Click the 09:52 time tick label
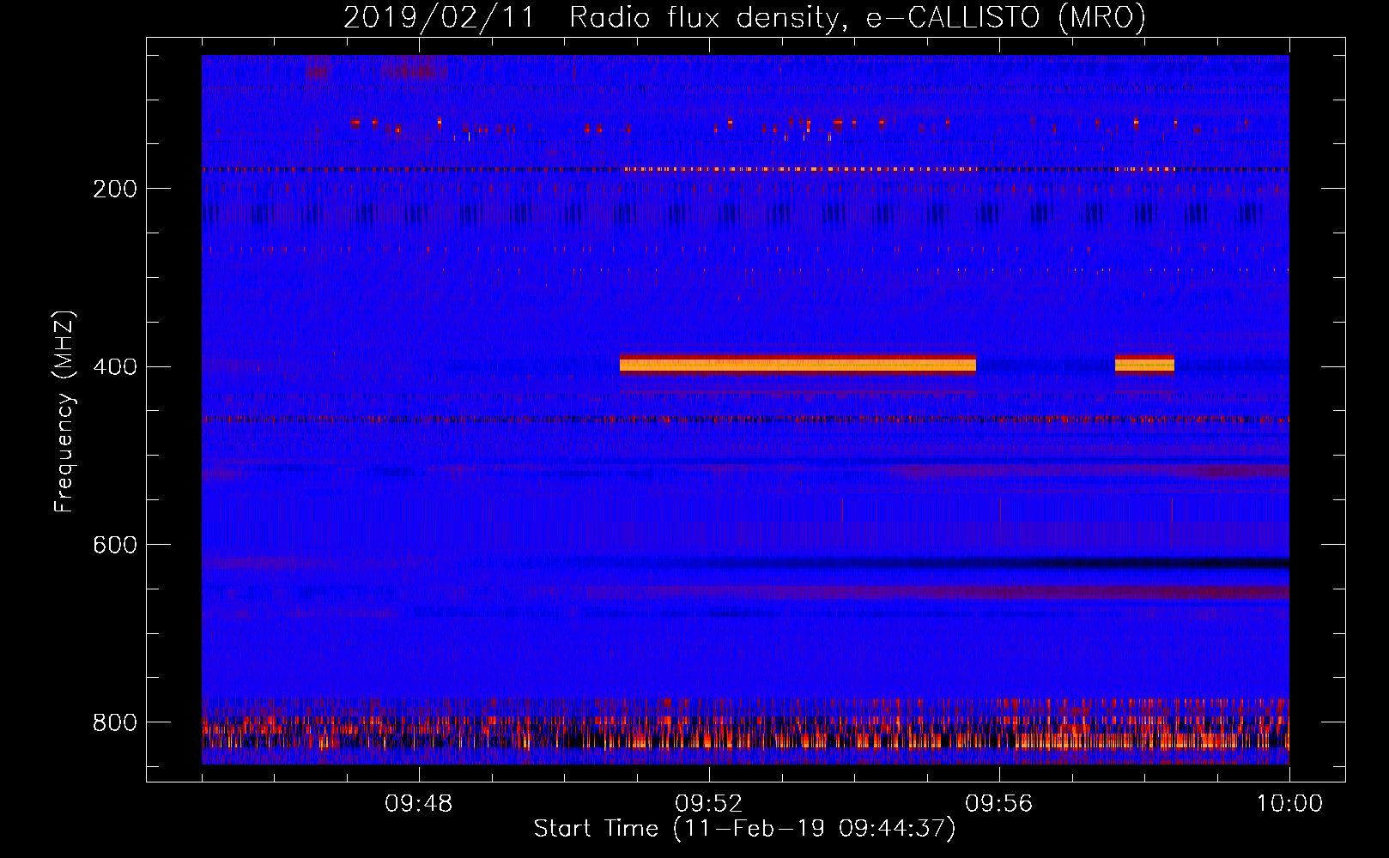 tap(709, 804)
